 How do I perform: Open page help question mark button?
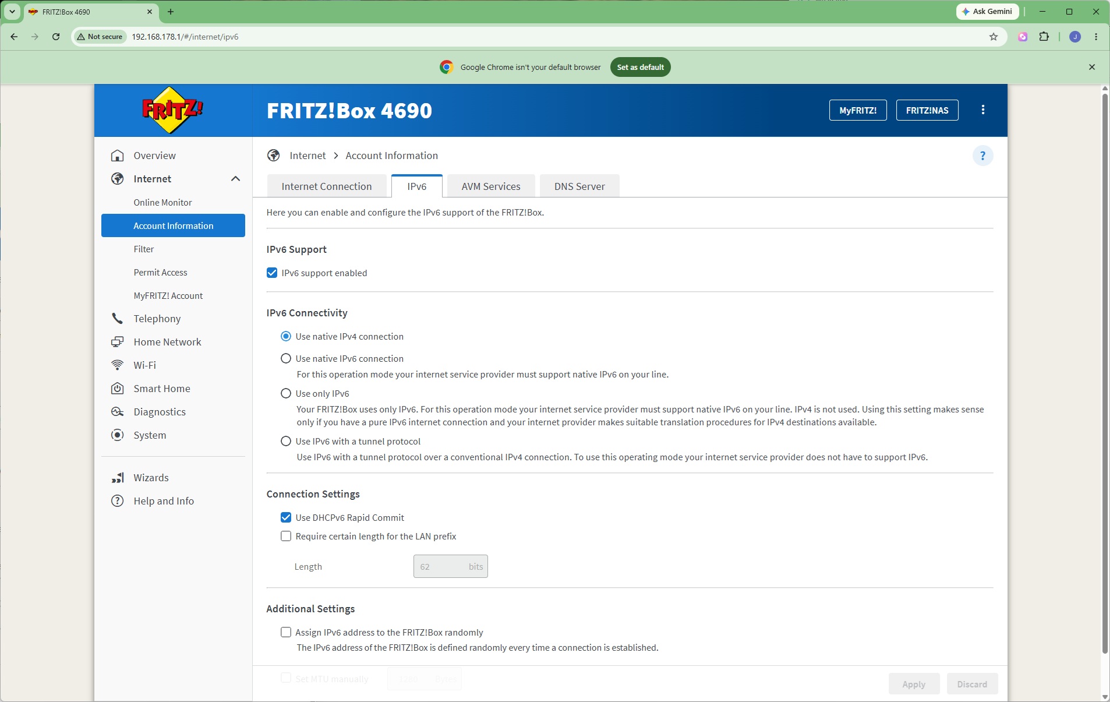pos(983,156)
